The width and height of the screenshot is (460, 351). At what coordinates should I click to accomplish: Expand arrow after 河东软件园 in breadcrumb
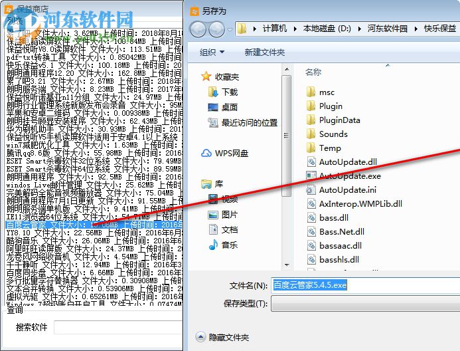[416, 29]
